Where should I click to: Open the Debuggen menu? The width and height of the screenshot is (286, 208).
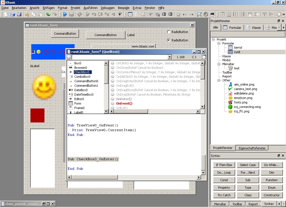click(x=108, y=8)
